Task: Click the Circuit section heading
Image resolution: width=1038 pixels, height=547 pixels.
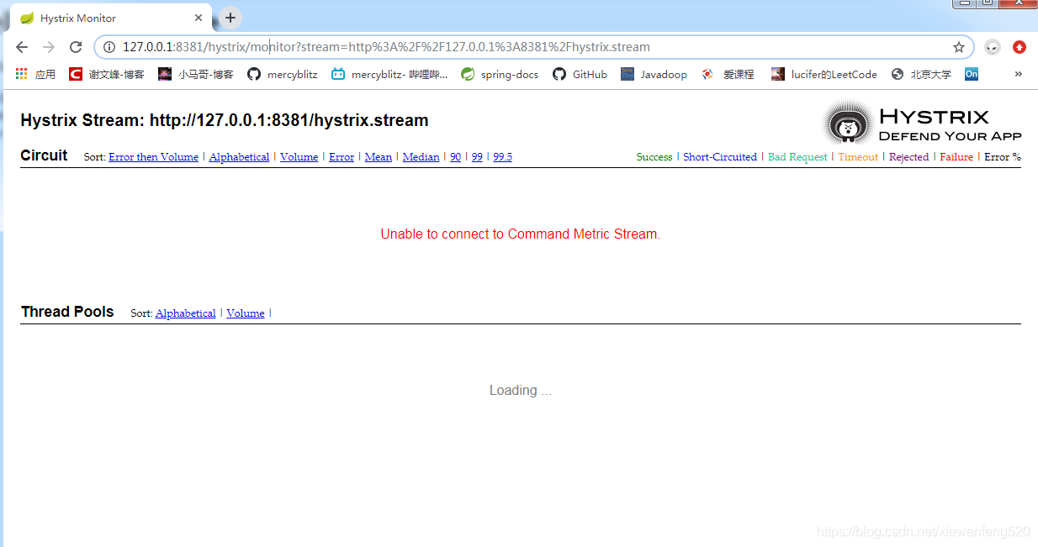Action: (x=44, y=155)
